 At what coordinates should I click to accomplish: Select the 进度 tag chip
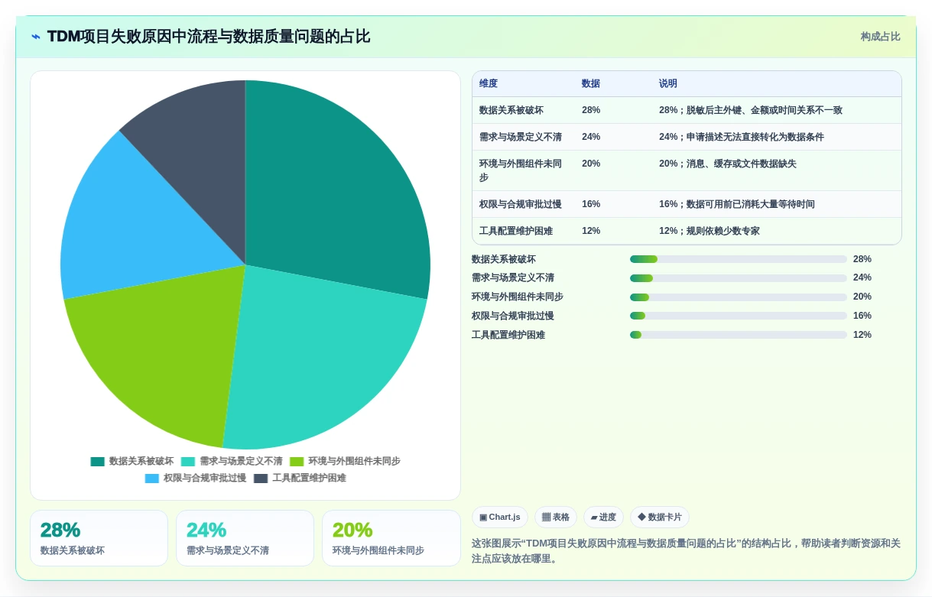click(603, 518)
